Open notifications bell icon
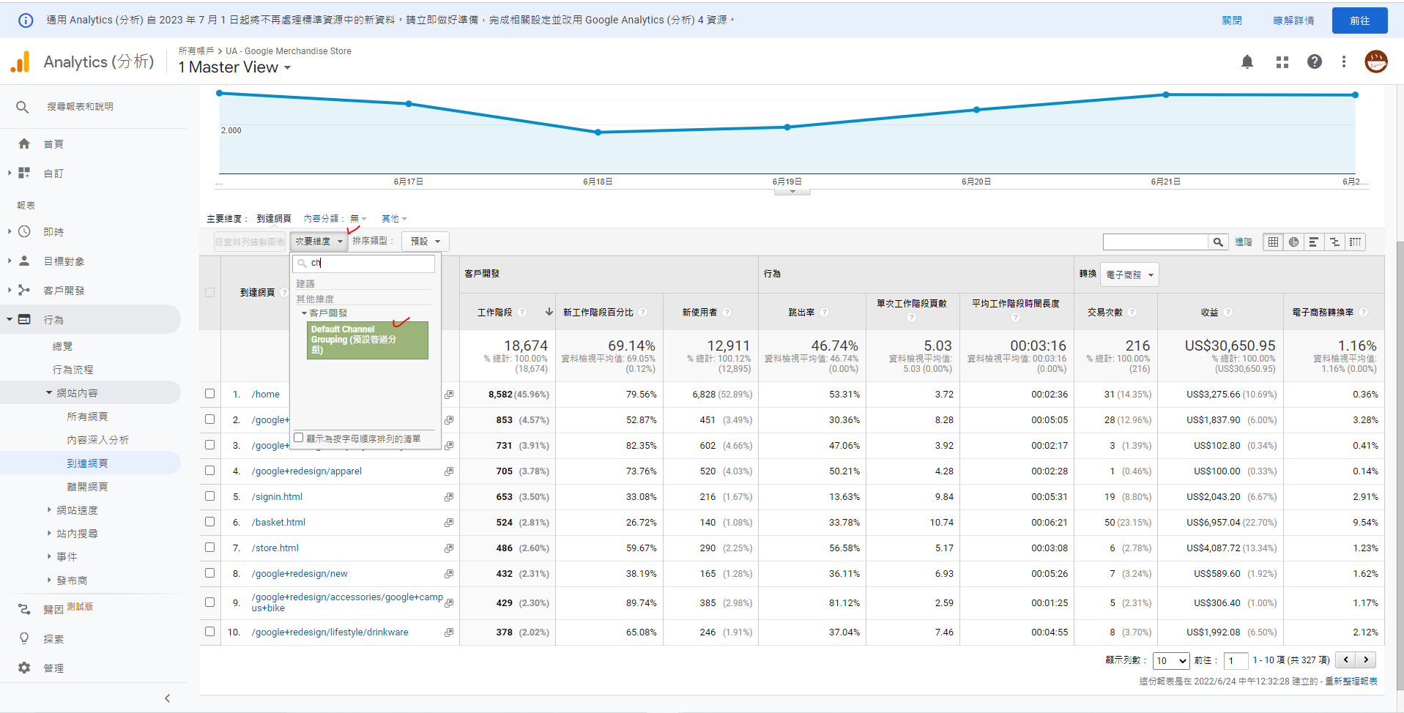The image size is (1404, 713). pyautogui.click(x=1247, y=62)
